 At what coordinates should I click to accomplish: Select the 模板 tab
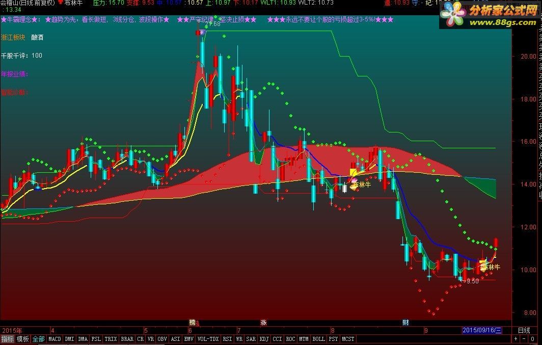[22, 339]
